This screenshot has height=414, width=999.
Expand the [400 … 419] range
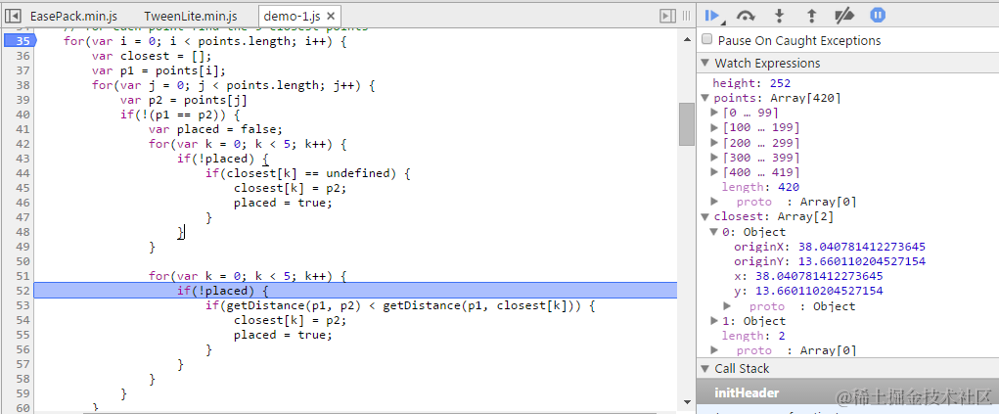(x=715, y=172)
